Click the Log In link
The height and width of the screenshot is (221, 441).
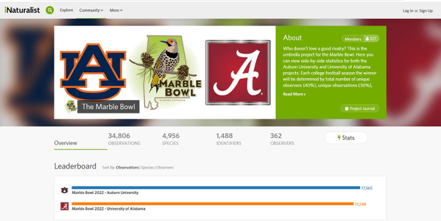408,10
